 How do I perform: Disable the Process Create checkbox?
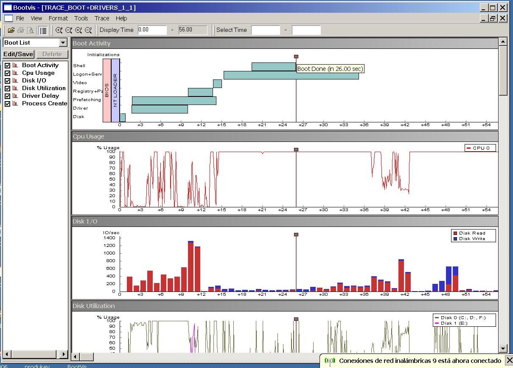click(7, 104)
